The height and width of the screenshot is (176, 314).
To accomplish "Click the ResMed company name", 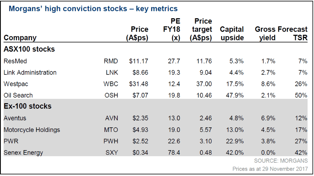I will [15, 61].
